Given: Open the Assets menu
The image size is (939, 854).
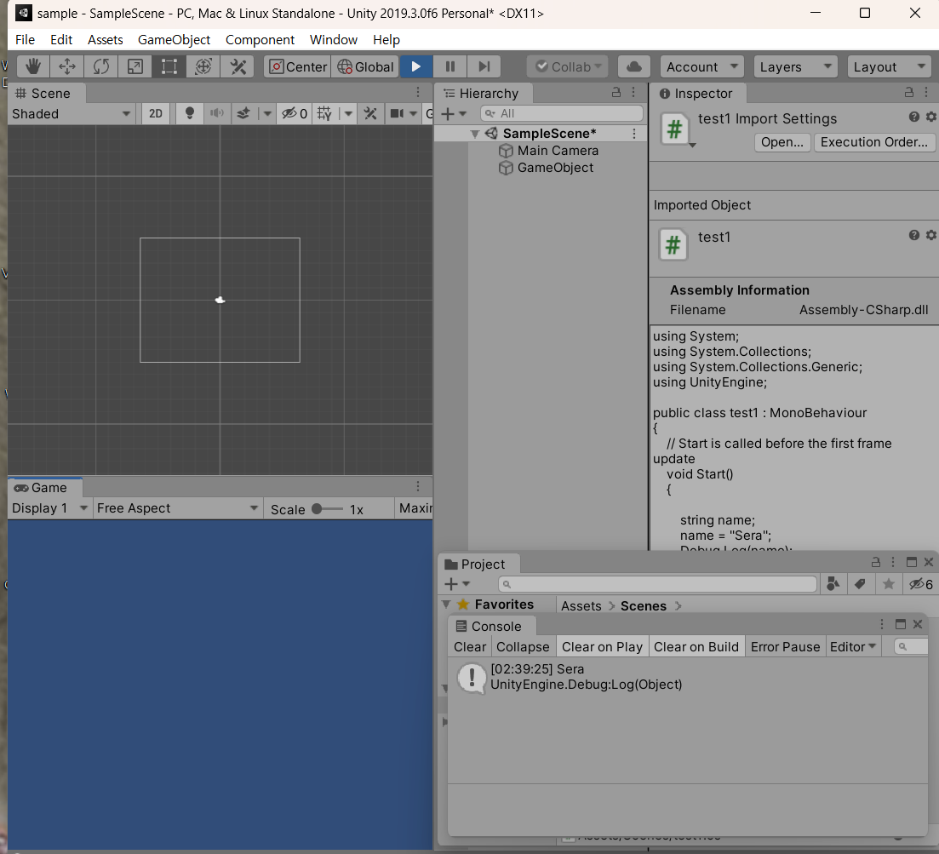Looking at the screenshot, I should [105, 39].
